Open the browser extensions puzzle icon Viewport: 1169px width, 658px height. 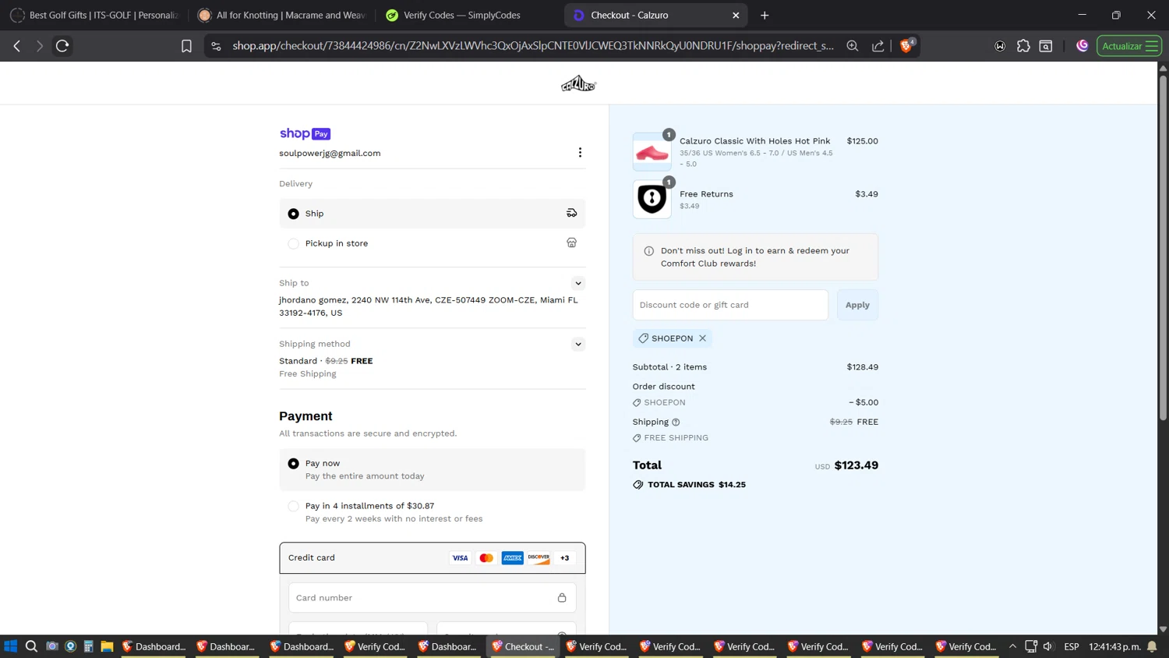(1023, 46)
